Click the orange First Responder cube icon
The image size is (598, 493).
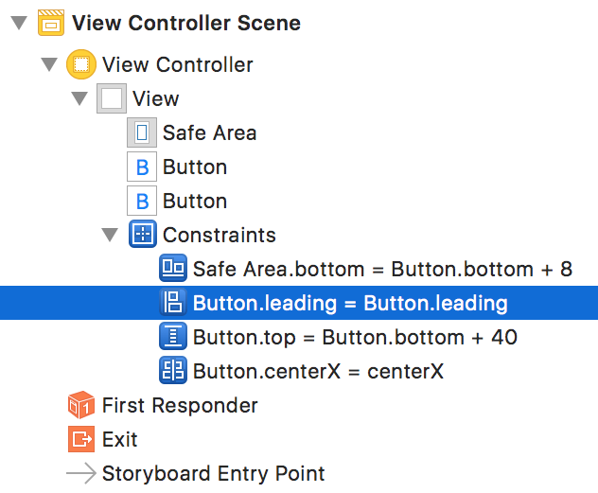(81, 405)
